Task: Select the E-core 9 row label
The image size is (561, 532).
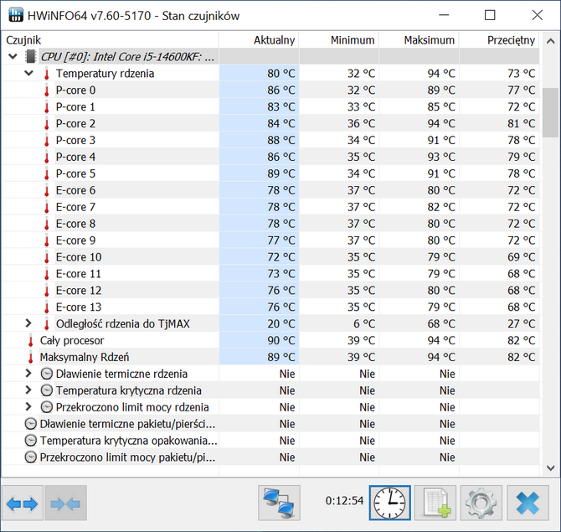Action: coord(75,240)
